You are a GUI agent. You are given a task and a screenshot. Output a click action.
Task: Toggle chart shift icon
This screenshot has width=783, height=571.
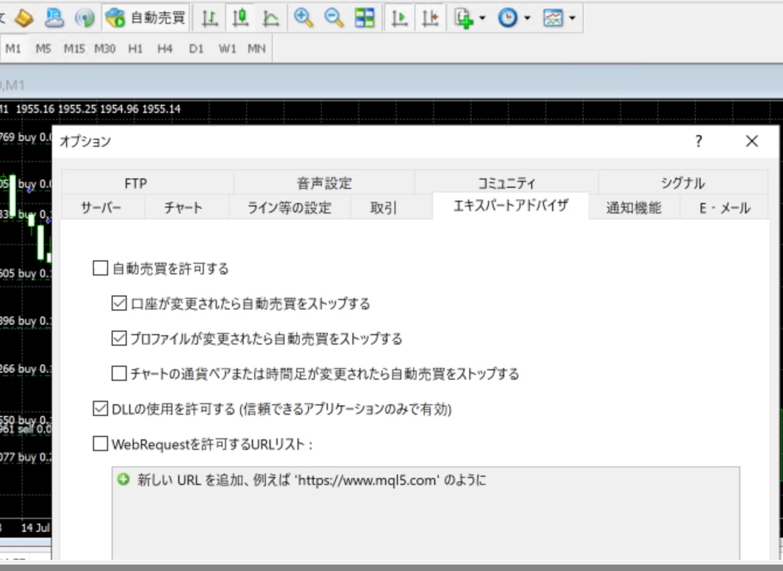pos(430,18)
